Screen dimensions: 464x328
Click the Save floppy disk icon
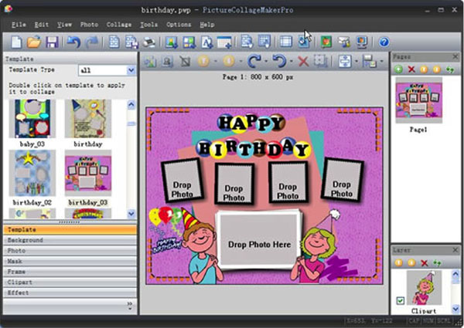52,42
